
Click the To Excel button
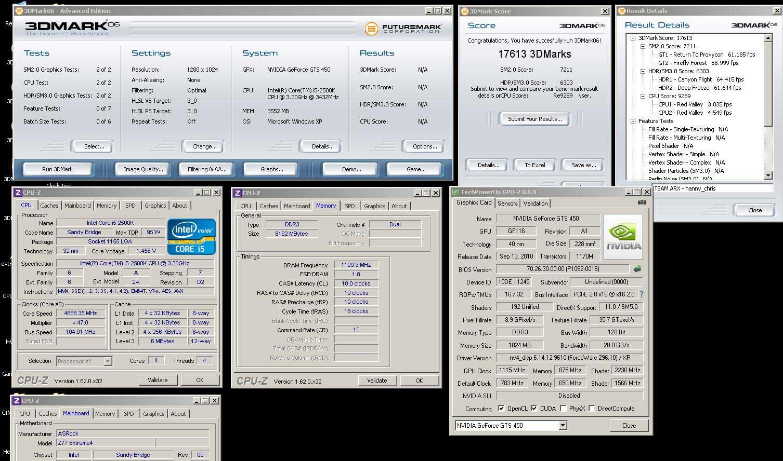click(535, 165)
